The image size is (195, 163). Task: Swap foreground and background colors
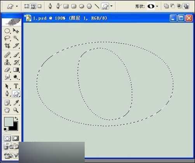(16, 118)
